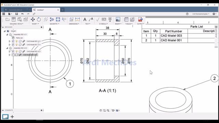Click the Output PDF icon
219x123 pixels.
tap(140, 19)
